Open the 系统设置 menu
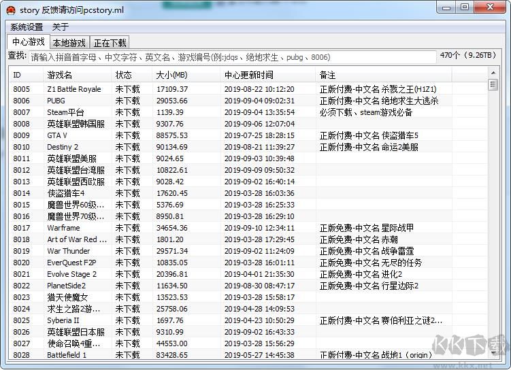Image resolution: width=511 pixels, height=370 pixels. pyautogui.click(x=27, y=27)
